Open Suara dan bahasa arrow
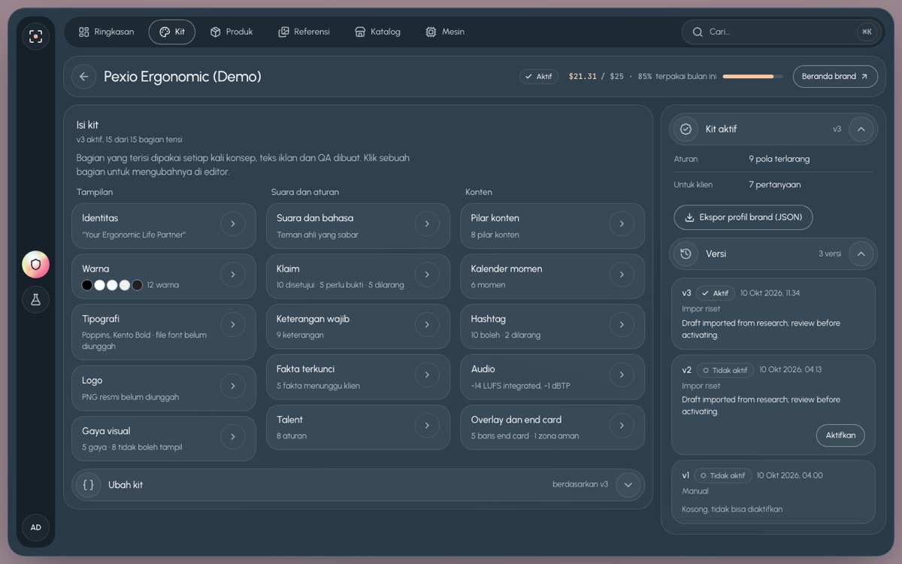The width and height of the screenshot is (902, 564). (427, 224)
